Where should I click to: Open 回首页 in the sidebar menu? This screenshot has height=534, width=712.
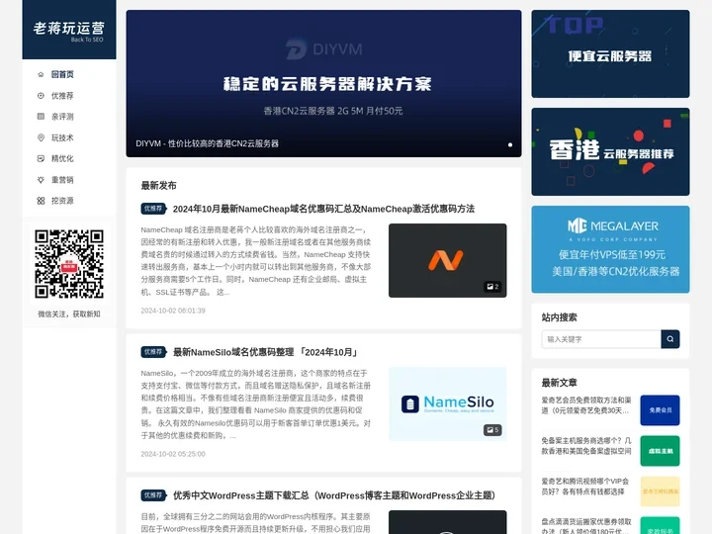pyautogui.click(x=62, y=74)
